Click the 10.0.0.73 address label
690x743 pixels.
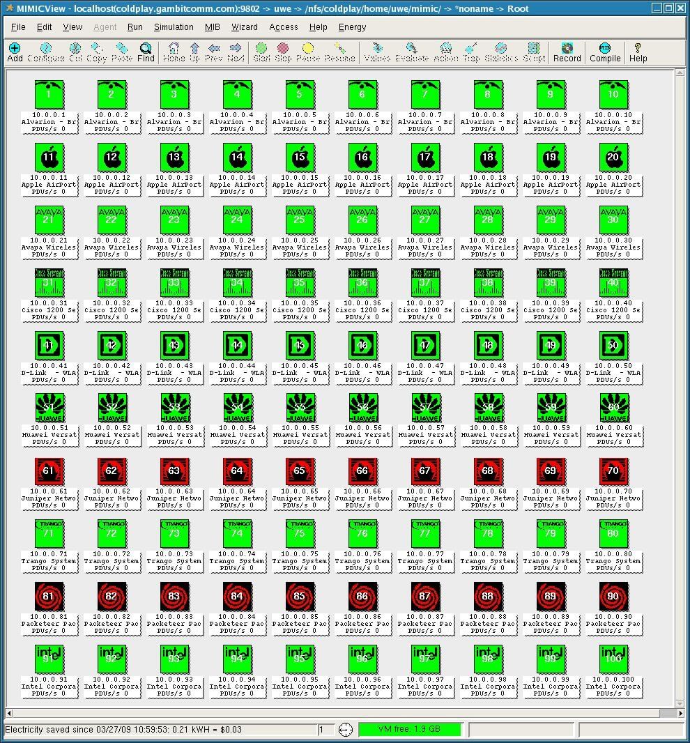(174, 554)
